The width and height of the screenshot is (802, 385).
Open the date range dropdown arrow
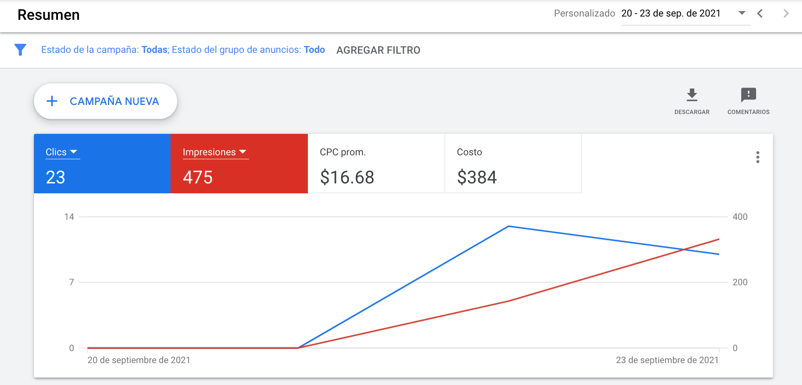(x=742, y=13)
